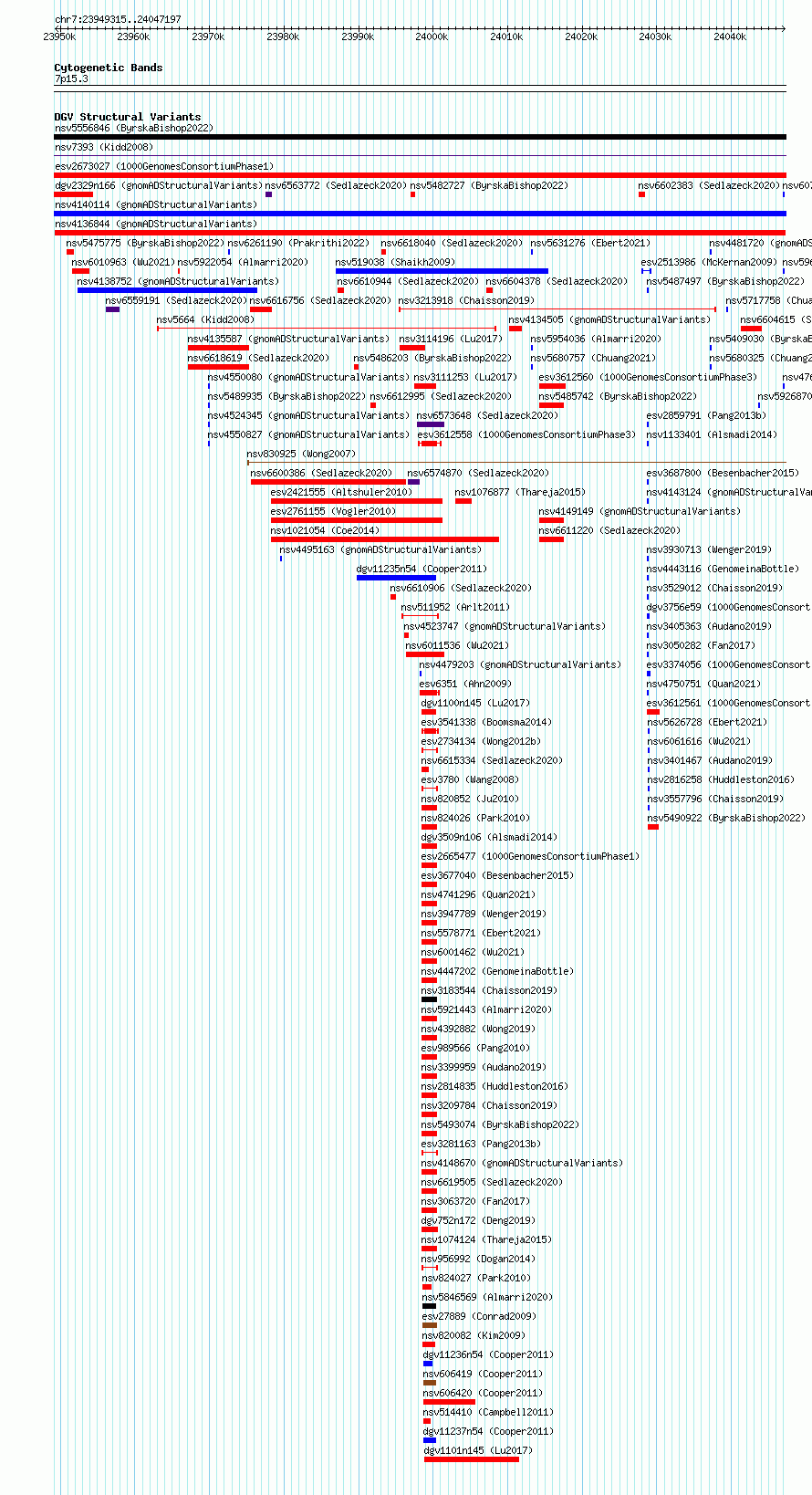Viewport: 812px width, 1495px height.
Task: Click the 24000k ruler position
Action: 432,37
